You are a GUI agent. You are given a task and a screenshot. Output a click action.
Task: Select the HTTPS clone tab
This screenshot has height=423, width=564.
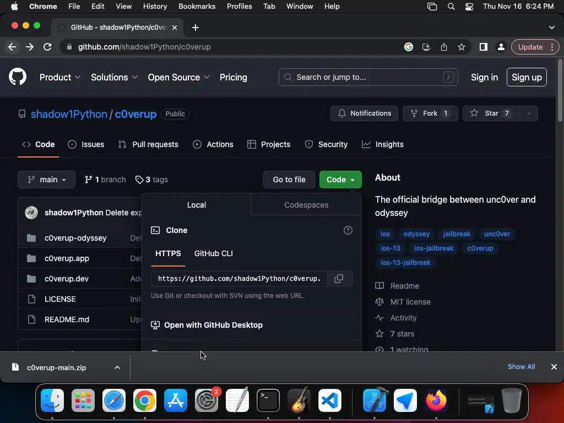pyautogui.click(x=168, y=253)
